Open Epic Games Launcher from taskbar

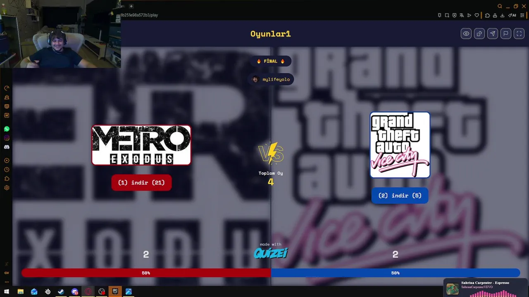[x=115, y=292]
